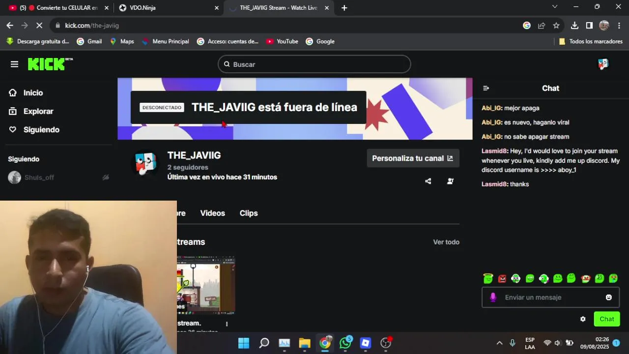Click the green Chat send button
This screenshot has height=354, width=629.
click(607, 319)
